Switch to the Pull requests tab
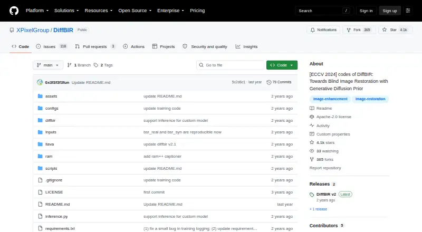 pos(95,46)
